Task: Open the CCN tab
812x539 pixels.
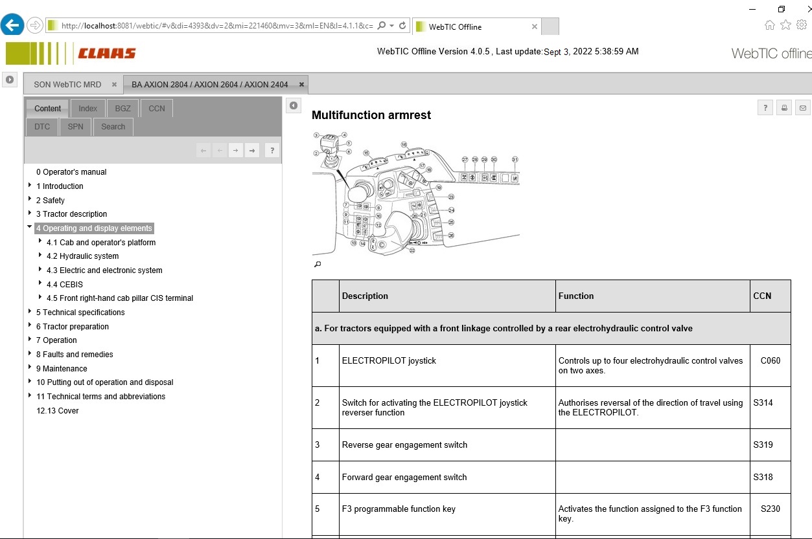Action: tap(157, 108)
